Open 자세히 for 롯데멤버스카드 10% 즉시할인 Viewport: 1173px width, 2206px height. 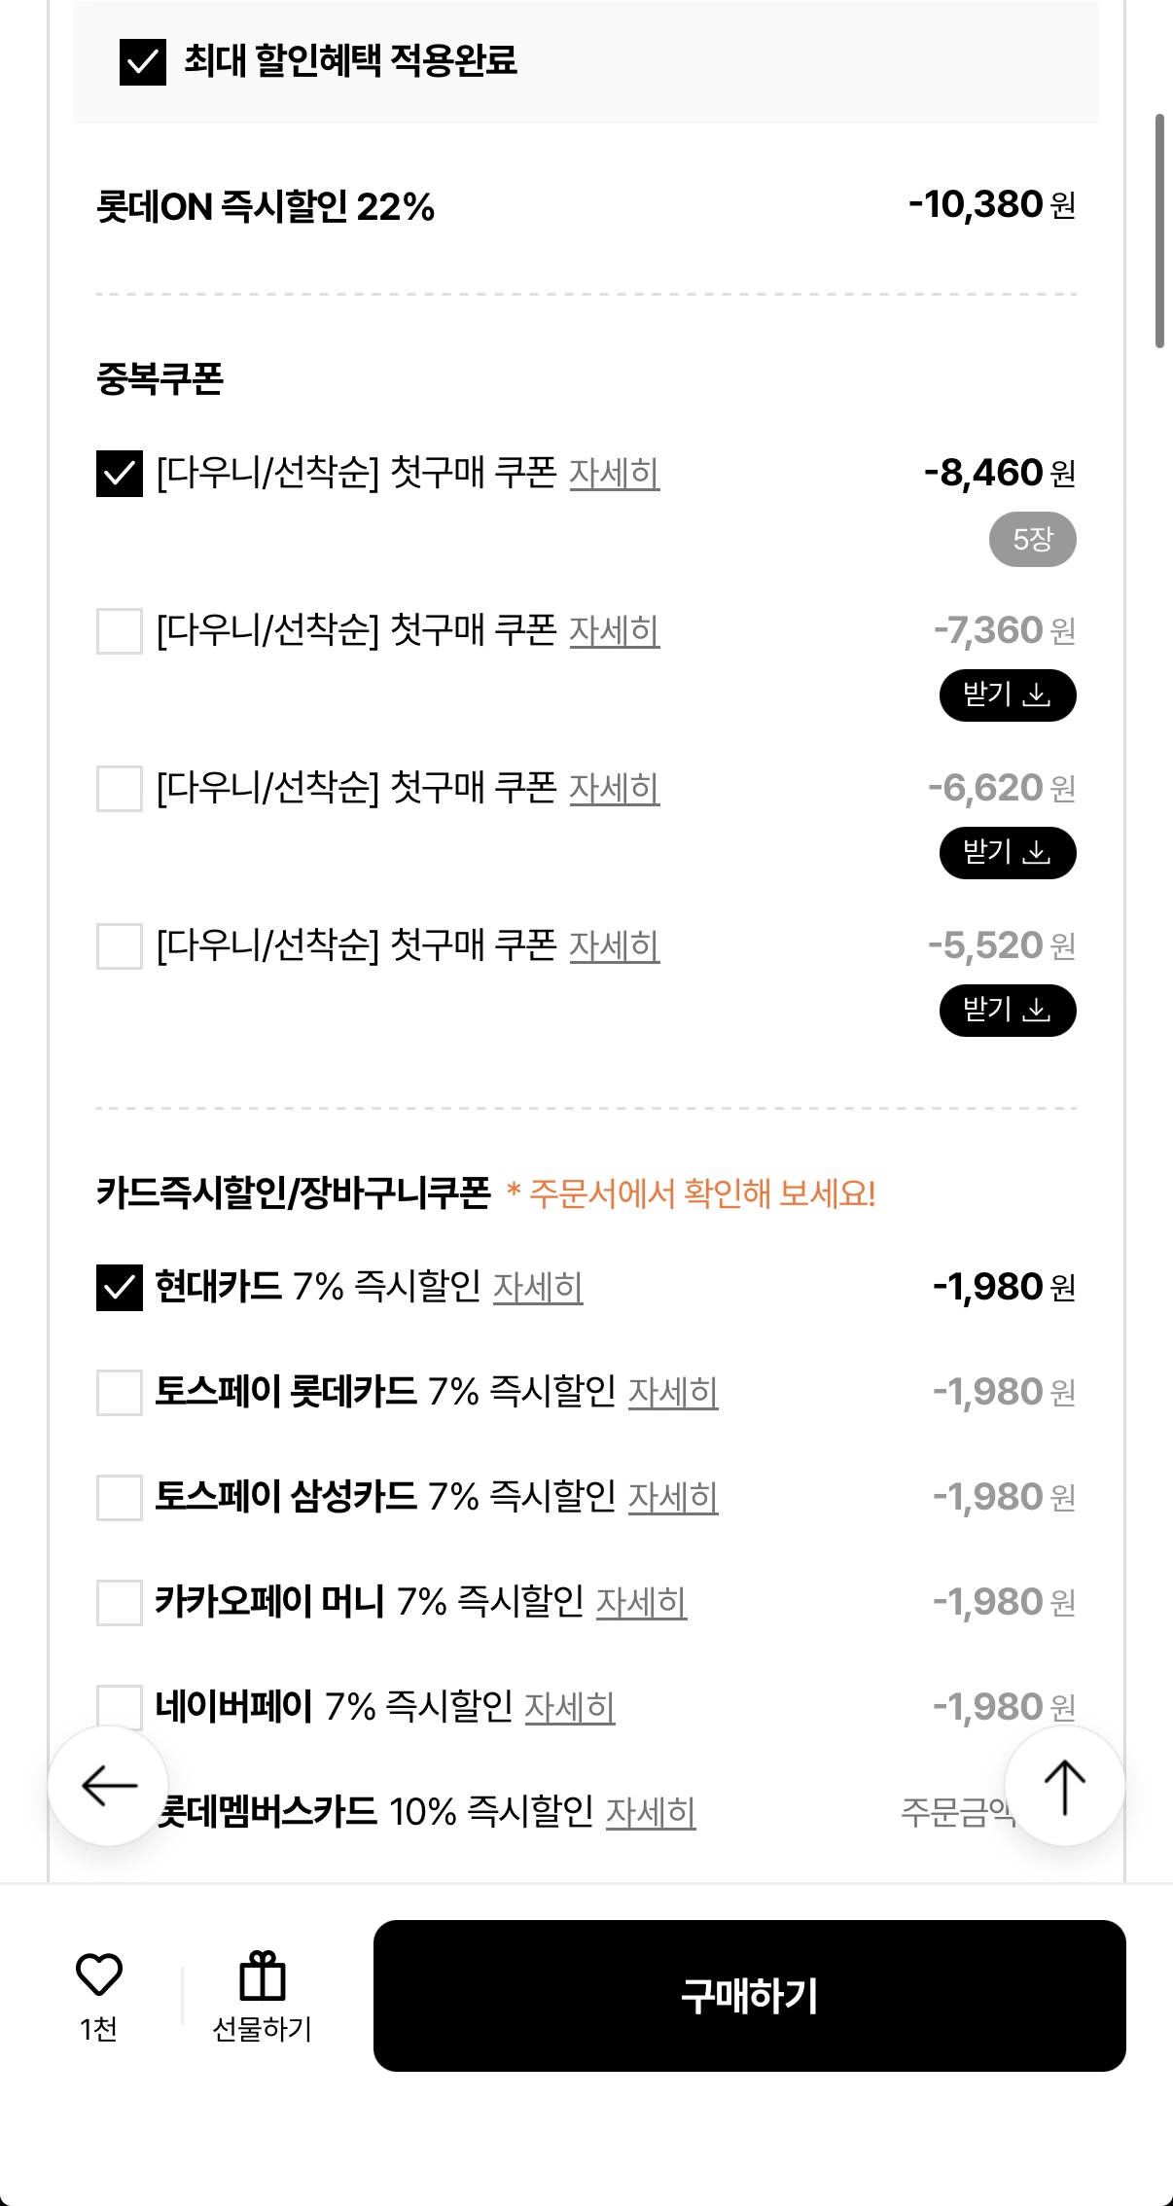(x=651, y=1813)
